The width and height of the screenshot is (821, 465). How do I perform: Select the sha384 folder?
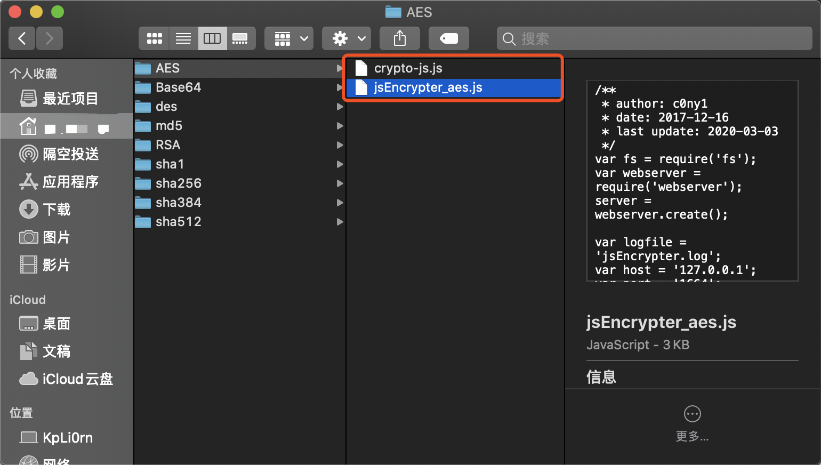(239, 203)
